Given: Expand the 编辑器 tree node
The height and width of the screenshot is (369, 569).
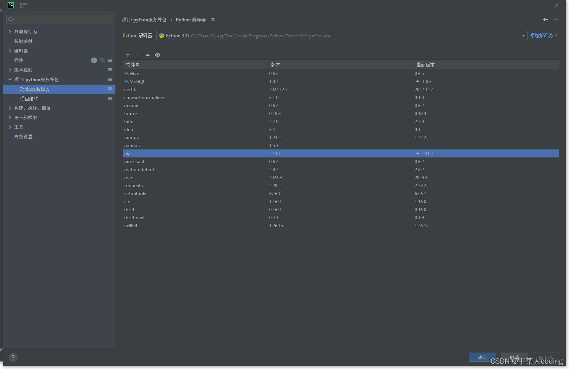Looking at the screenshot, I should tap(10, 51).
